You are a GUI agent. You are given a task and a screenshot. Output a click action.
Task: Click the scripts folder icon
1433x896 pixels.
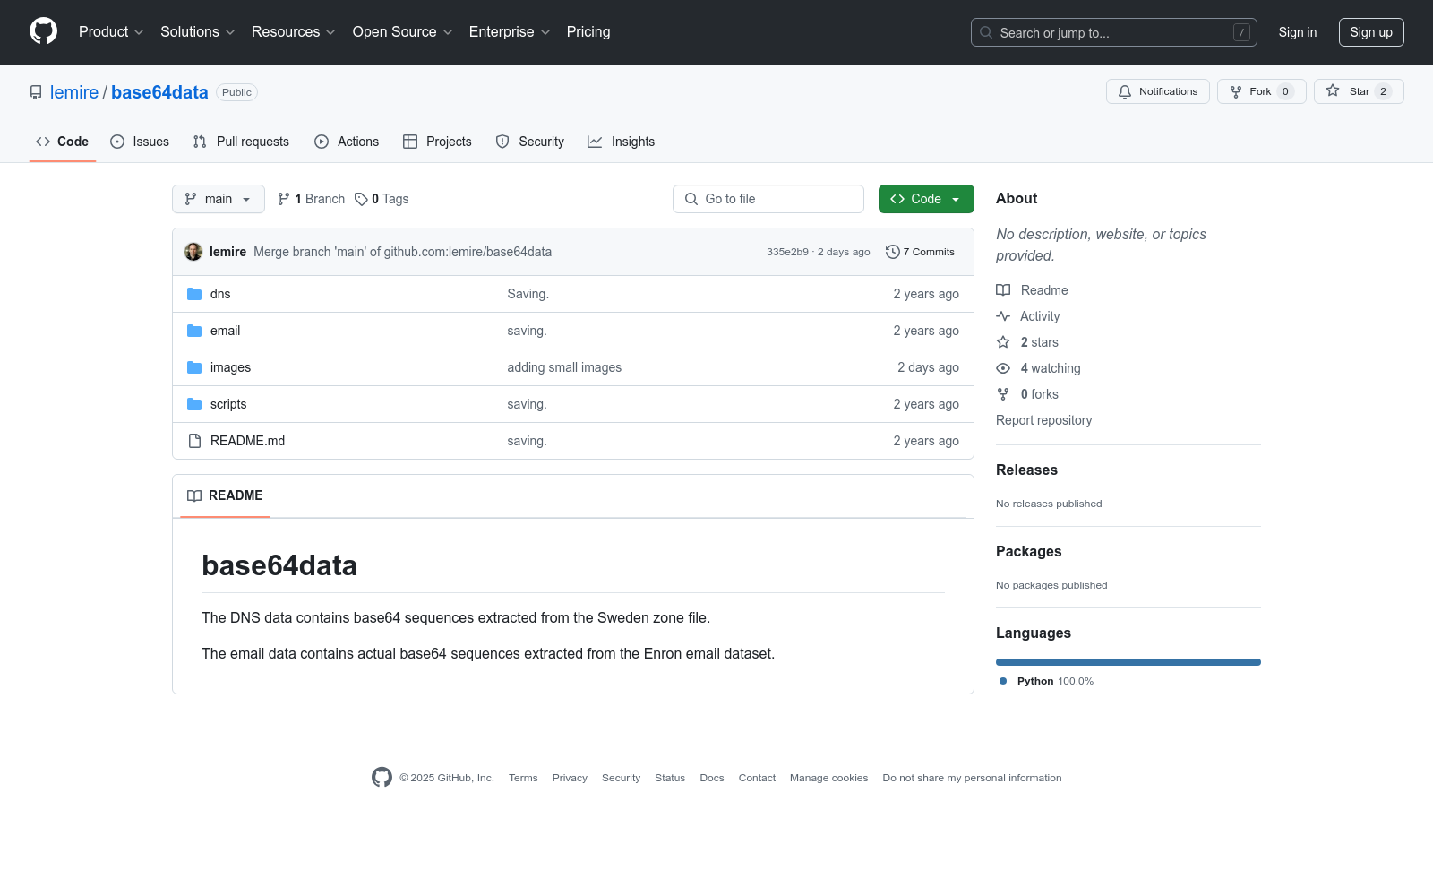pos(194,404)
